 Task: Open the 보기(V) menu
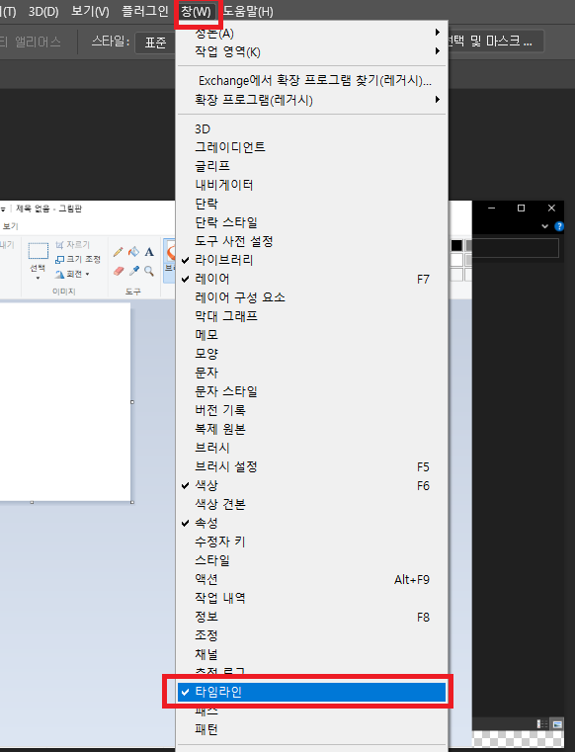pyautogui.click(x=90, y=11)
